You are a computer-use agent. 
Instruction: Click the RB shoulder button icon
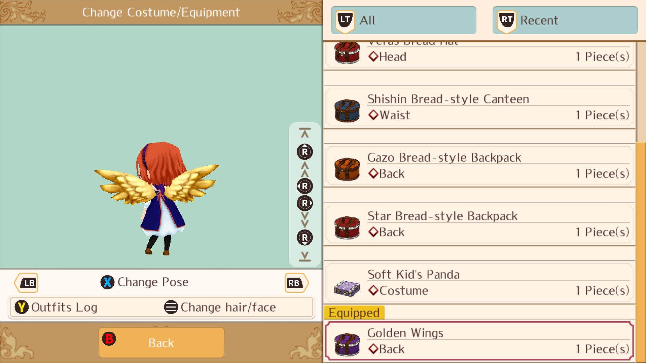click(x=296, y=283)
